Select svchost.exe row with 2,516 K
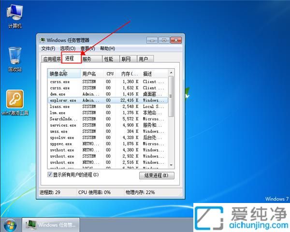Viewport: 290px width, 232px height. click(x=108, y=162)
